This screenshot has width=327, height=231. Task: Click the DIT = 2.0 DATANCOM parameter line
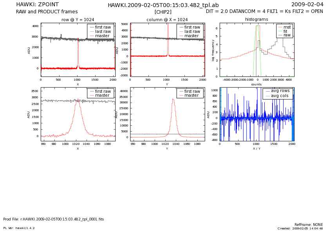pyautogui.click(x=264, y=12)
